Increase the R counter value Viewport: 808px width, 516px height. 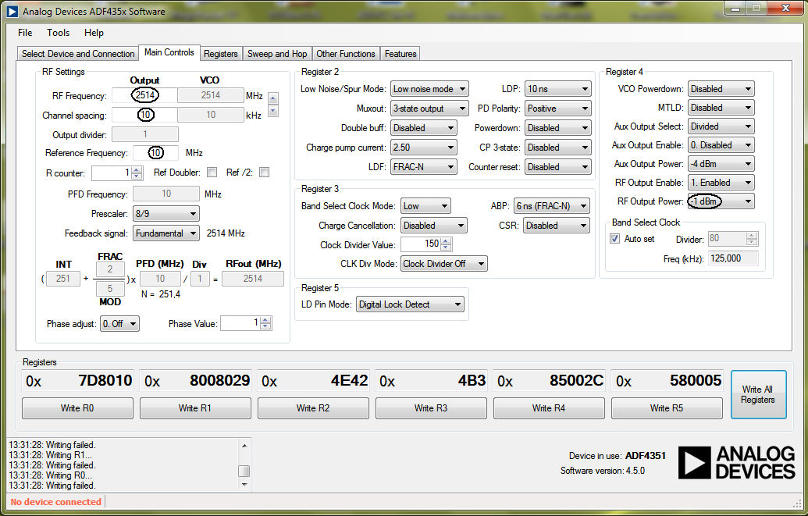click(137, 169)
